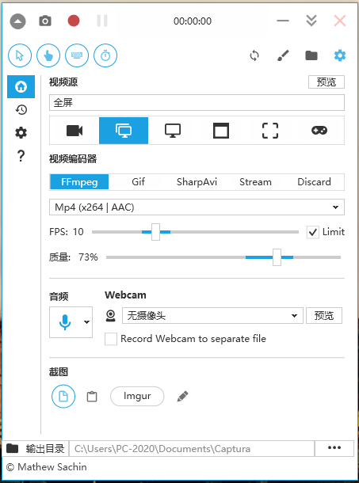The height and width of the screenshot is (483, 359).
Task: Click the refresh arrows icon
Action: (x=254, y=55)
